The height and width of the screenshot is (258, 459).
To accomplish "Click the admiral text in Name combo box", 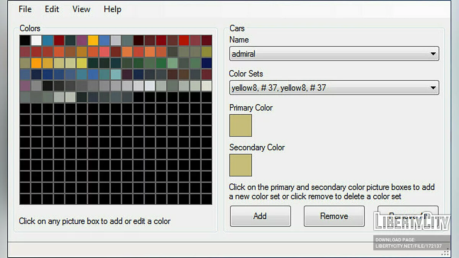I will [244, 54].
